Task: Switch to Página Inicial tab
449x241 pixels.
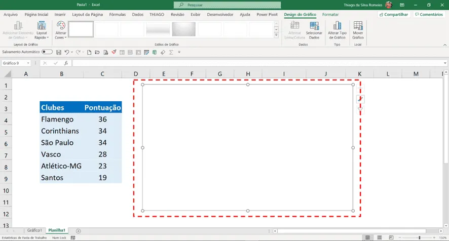Action: point(36,14)
